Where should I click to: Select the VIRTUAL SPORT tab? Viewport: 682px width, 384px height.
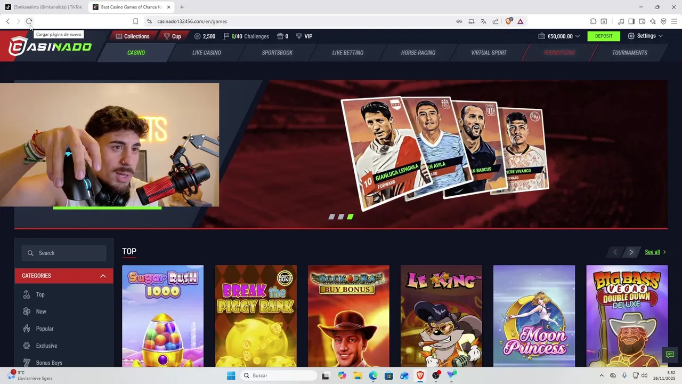pos(489,53)
